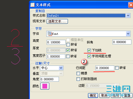Viewport: 133px width, 99px height.
Task: Edit the 角度 value 0.000000
Action: tap(49, 79)
